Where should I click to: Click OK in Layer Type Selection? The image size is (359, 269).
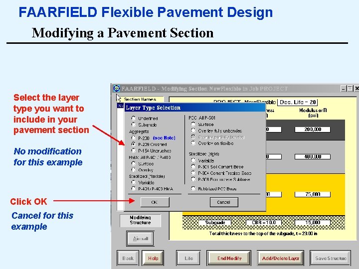point(155,202)
